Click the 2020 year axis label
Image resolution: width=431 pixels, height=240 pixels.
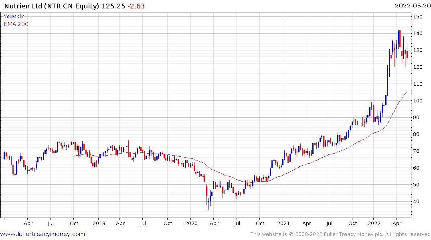(191, 223)
